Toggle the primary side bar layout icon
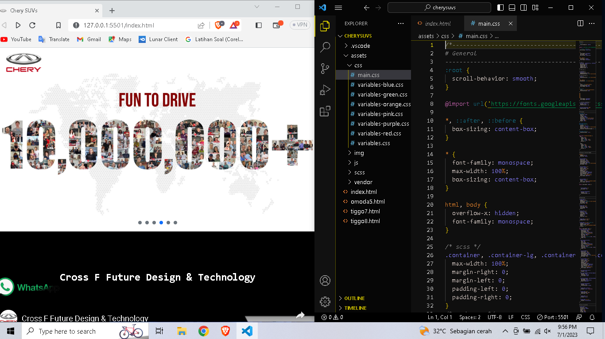This screenshot has height=339, width=605. pos(500,8)
